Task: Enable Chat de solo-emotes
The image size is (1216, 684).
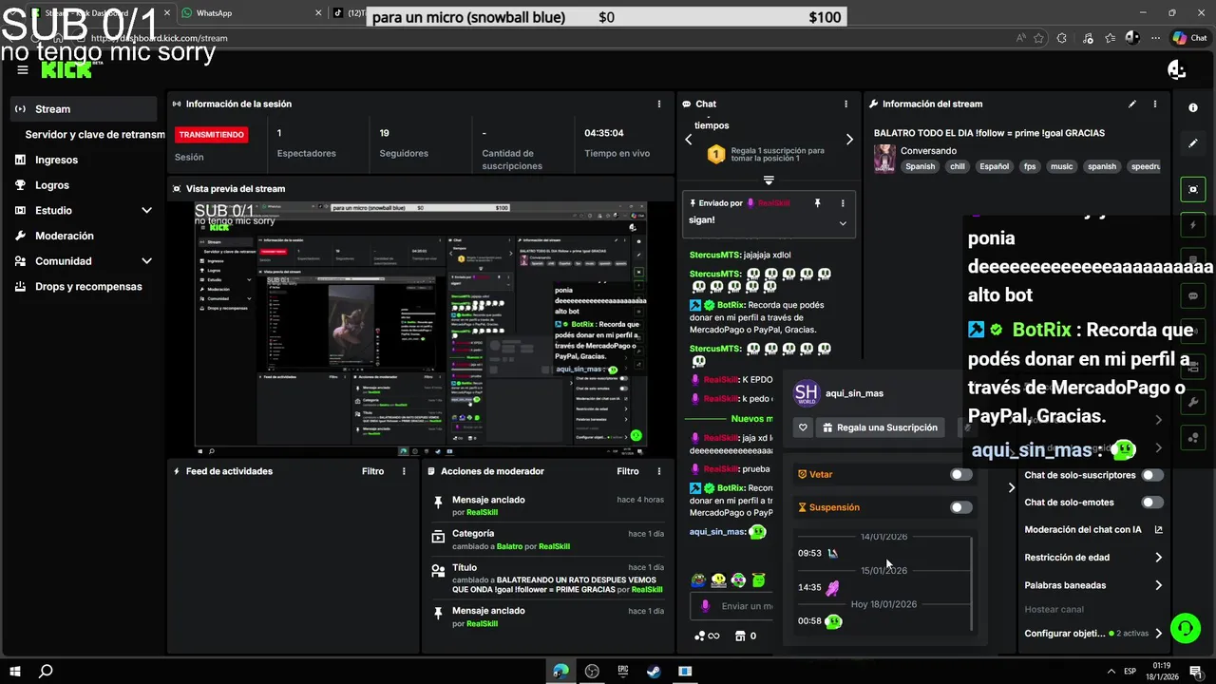Action: pyautogui.click(x=1152, y=503)
